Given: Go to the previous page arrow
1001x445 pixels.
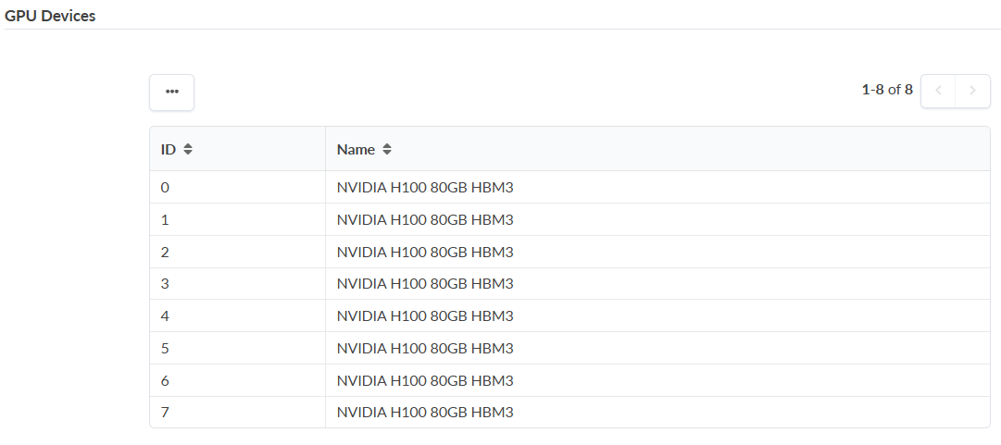Looking at the screenshot, I should (938, 91).
